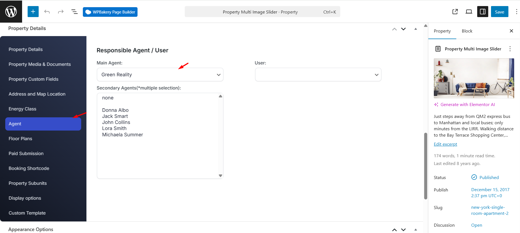Open the User dropdown
This screenshot has height=233, width=520.
click(318, 75)
